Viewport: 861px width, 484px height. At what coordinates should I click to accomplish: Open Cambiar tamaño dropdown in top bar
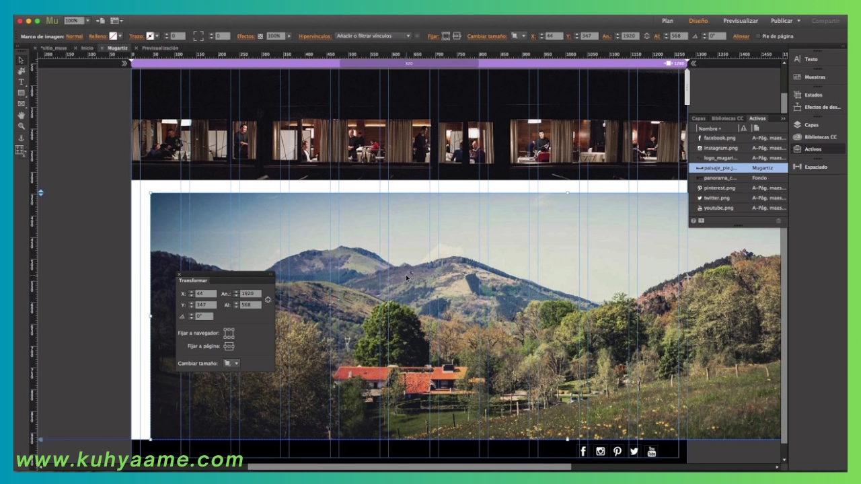[x=518, y=36]
